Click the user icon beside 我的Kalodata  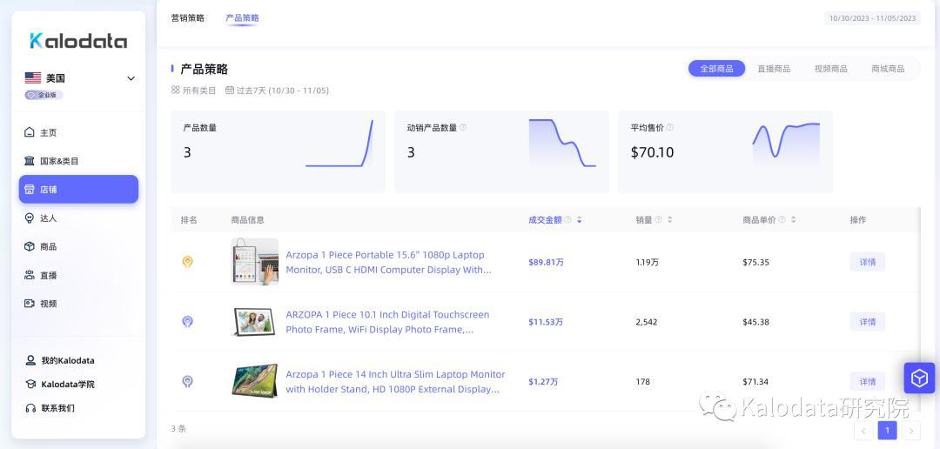click(x=30, y=360)
